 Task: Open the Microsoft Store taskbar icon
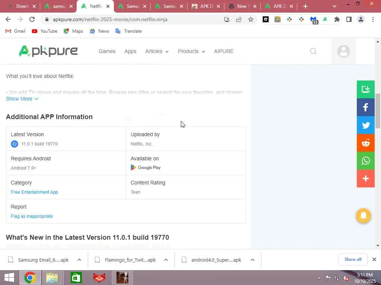(76, 278)
